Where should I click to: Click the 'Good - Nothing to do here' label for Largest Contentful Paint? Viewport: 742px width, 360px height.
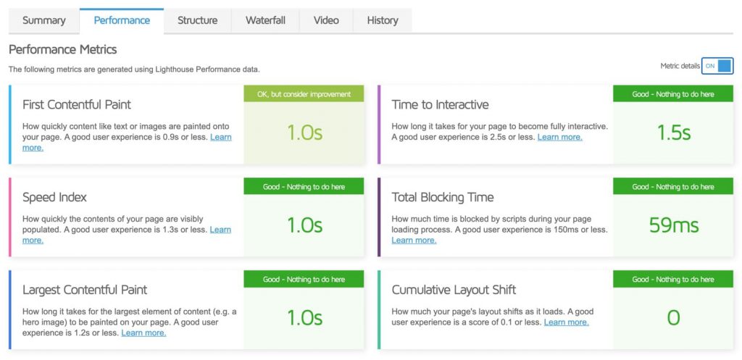pos(304,279)
